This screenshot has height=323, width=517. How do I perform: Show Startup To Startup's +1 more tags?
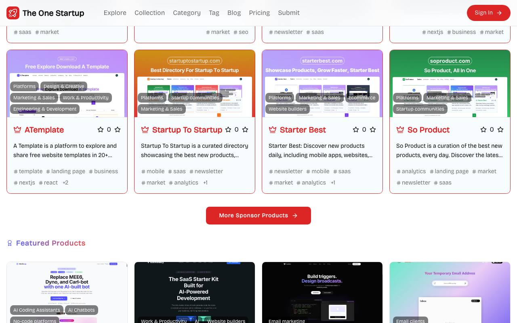[205, 182]
